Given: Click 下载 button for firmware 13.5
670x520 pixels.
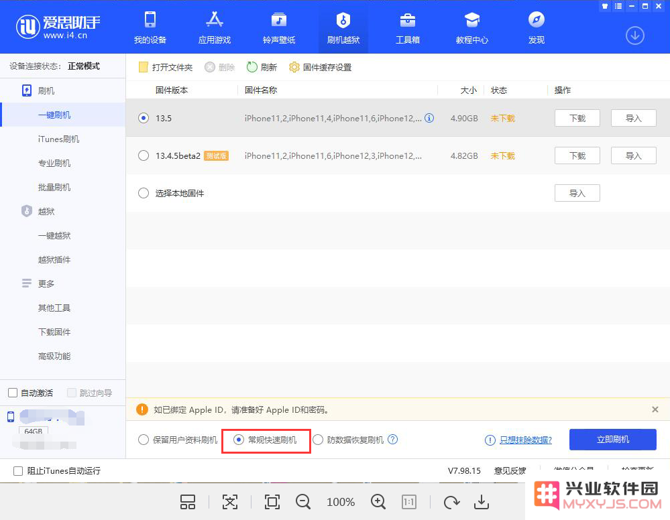Looking at the screenshot, I should 577,118.
